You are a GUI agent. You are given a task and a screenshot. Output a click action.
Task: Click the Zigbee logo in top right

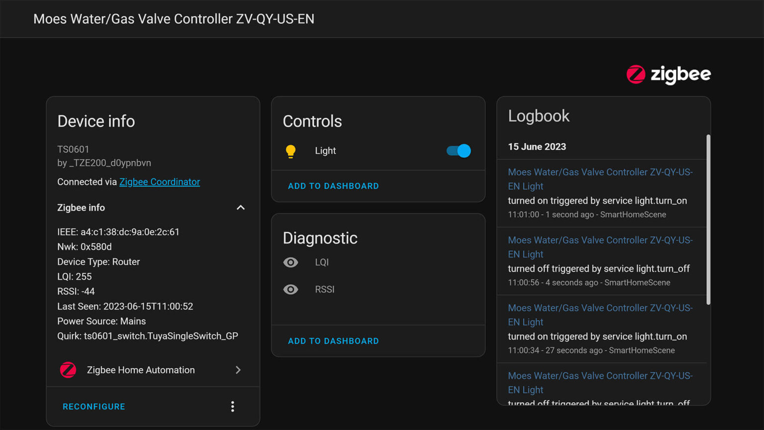click(x=668, y=75)
